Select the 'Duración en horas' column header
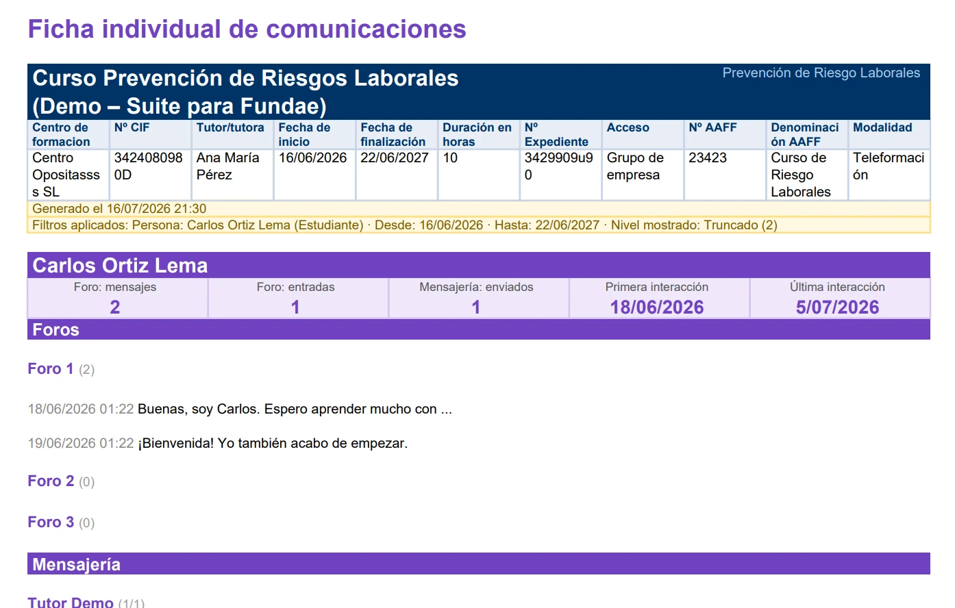The width and height of the screenshot is (955, 608). pos(479,134)
